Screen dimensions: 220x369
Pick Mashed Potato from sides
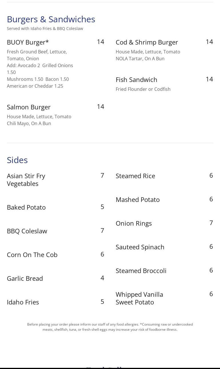click(x=138, y=200)
